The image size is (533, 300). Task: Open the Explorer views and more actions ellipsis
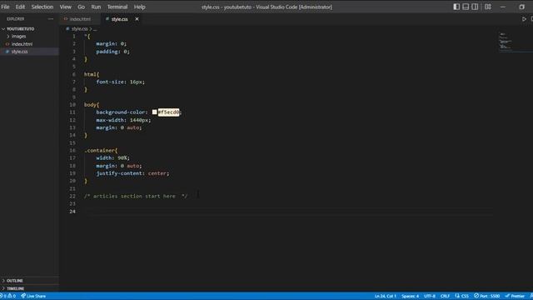pyautogui.click(x=51, y=19)
